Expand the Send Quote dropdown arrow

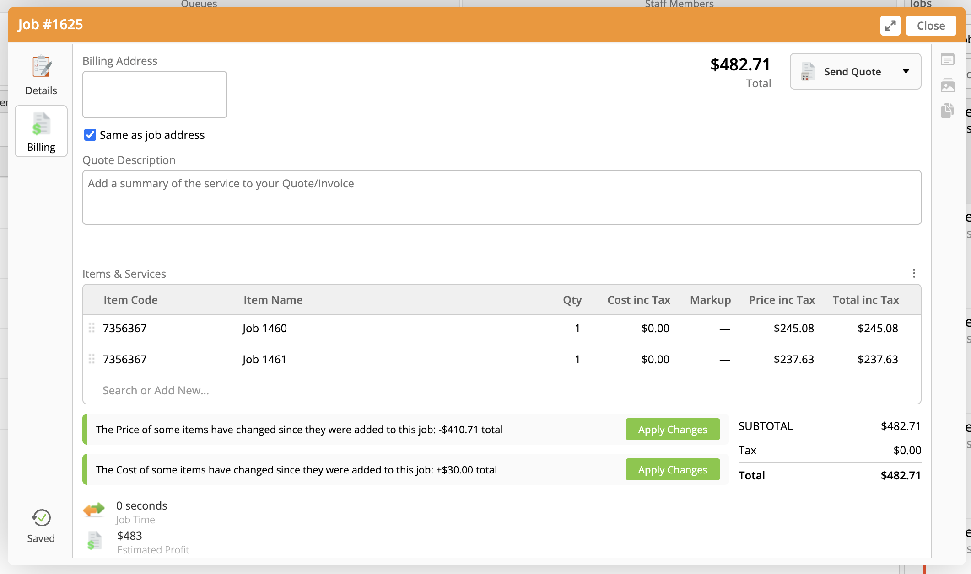pos(906,71)
